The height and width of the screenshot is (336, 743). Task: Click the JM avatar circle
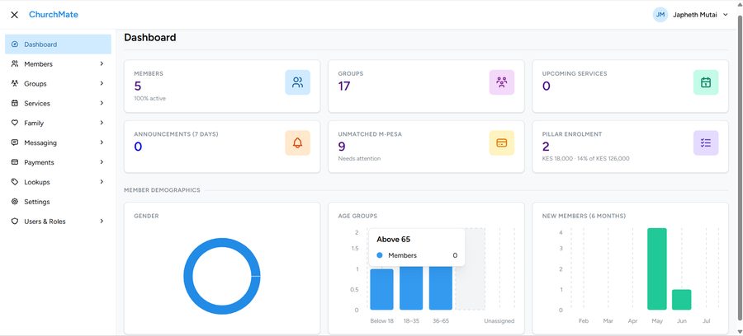(660, 15)
